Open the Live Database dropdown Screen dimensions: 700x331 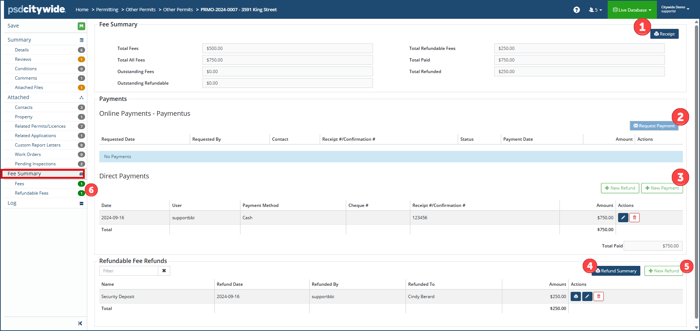click(x=632, y=10)
